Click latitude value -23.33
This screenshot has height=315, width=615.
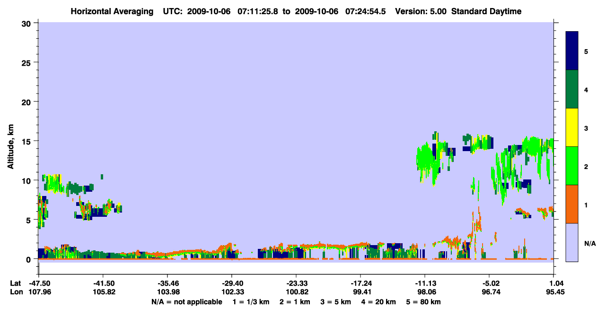(x=296, y=283)
